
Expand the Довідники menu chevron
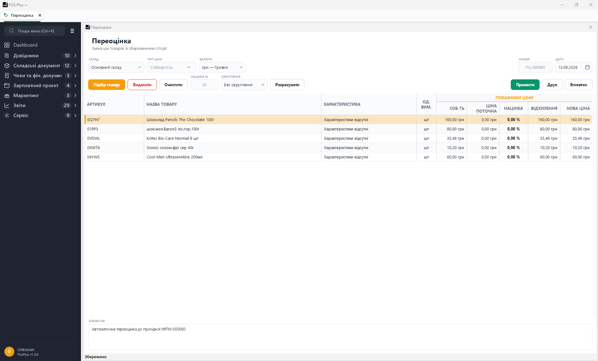[x=75, y=56]
